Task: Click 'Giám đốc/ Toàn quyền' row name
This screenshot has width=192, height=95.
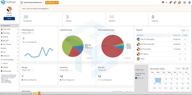Action: tap(147, 44)
